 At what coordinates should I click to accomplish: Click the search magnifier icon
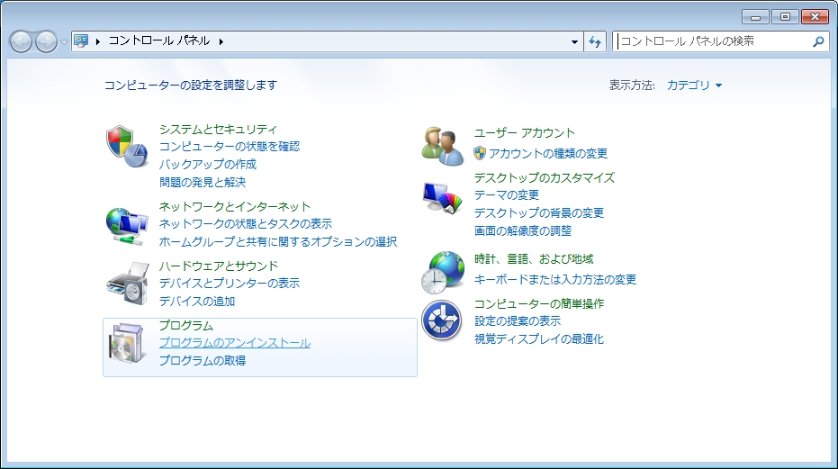click(818, 41)
